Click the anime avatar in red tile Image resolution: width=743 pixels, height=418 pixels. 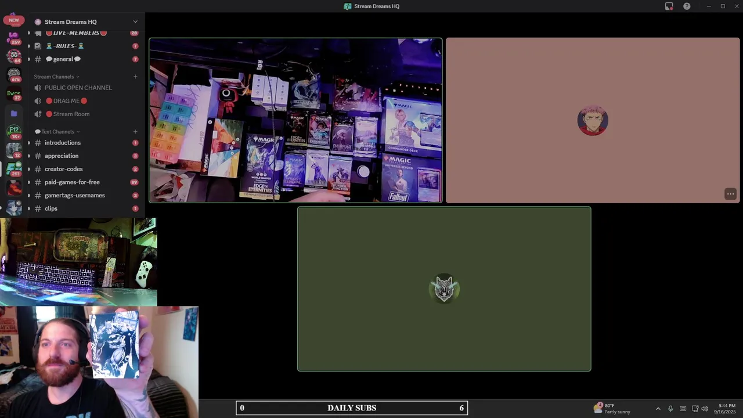[593, 121]
